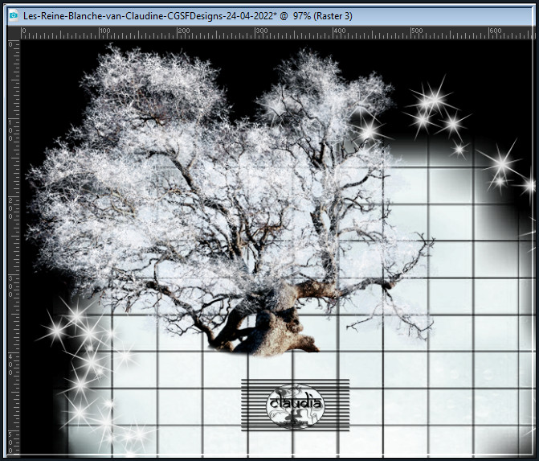Click the PaintShop Pro document icon in title bar
Screen dimensions: 539x461
(14, 16)
